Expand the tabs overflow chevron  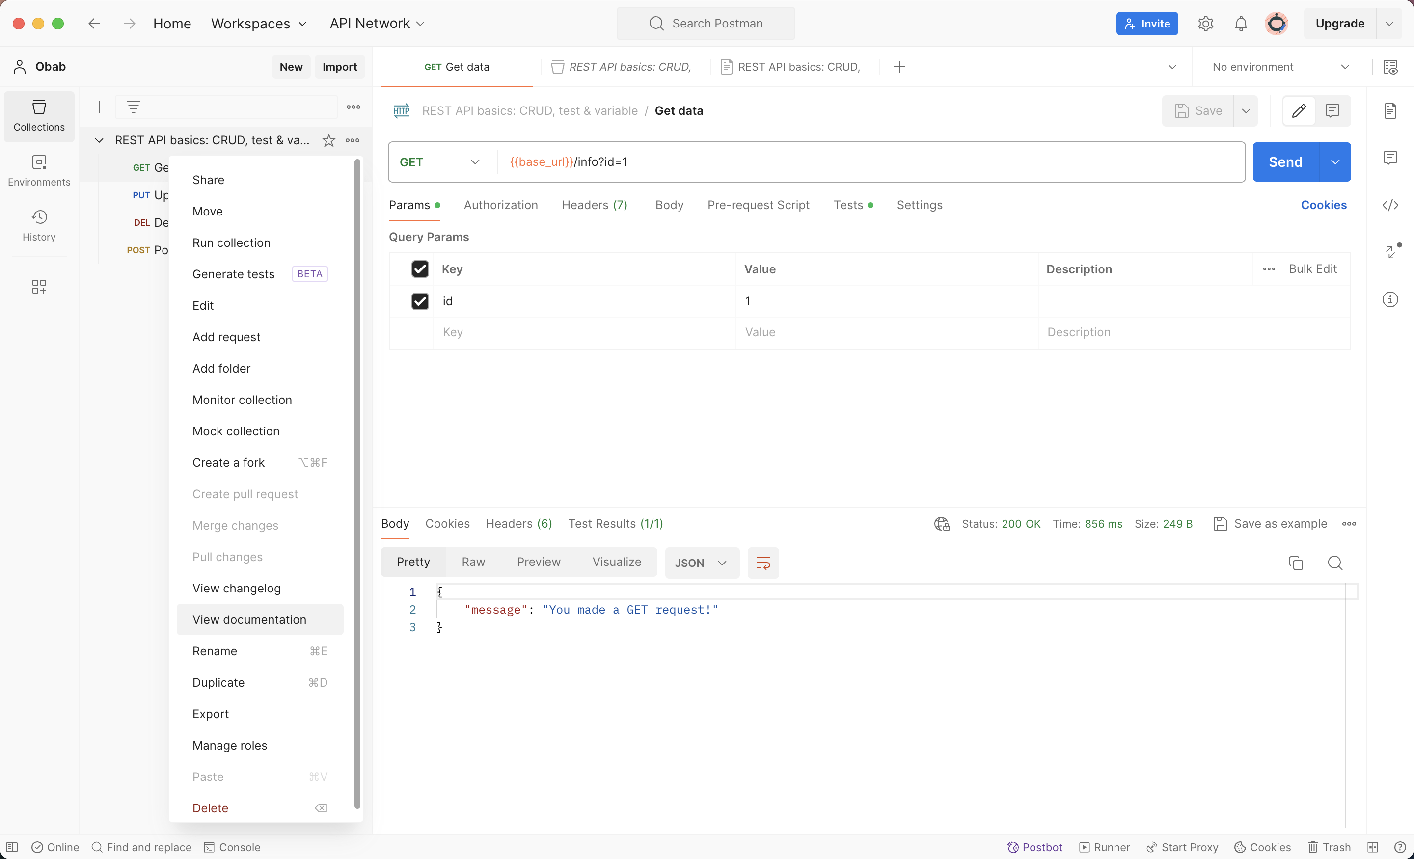pyautogui.click(x=1172, y=67)
